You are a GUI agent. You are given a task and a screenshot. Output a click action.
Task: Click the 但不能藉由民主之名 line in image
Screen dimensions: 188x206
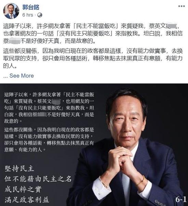click(38, 179)
